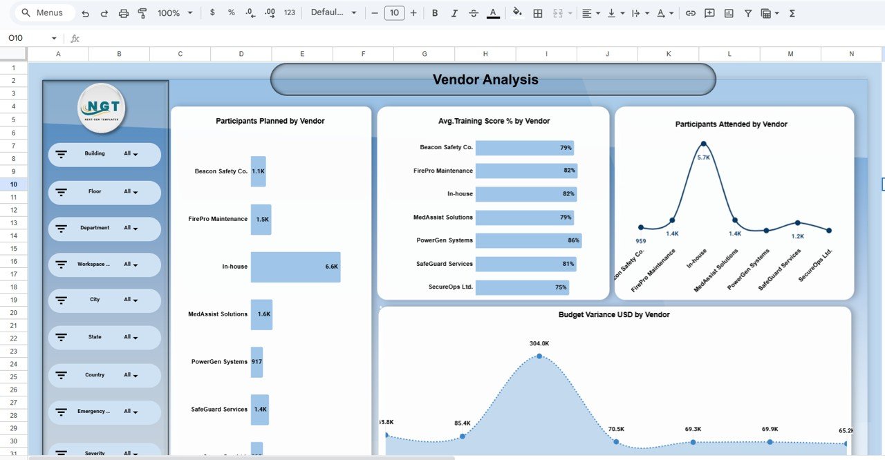This screenshot has height=460, width=885.
Task: Format value as percent
Action: pos(231,12)
